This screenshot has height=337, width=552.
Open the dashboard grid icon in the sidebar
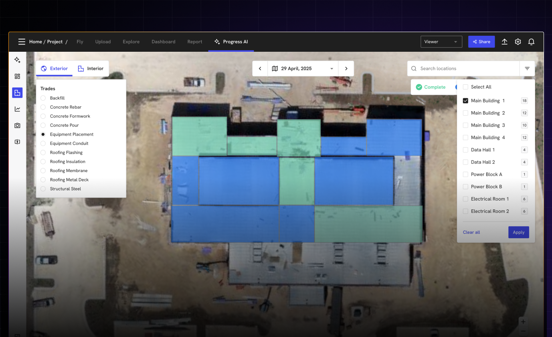17,76
